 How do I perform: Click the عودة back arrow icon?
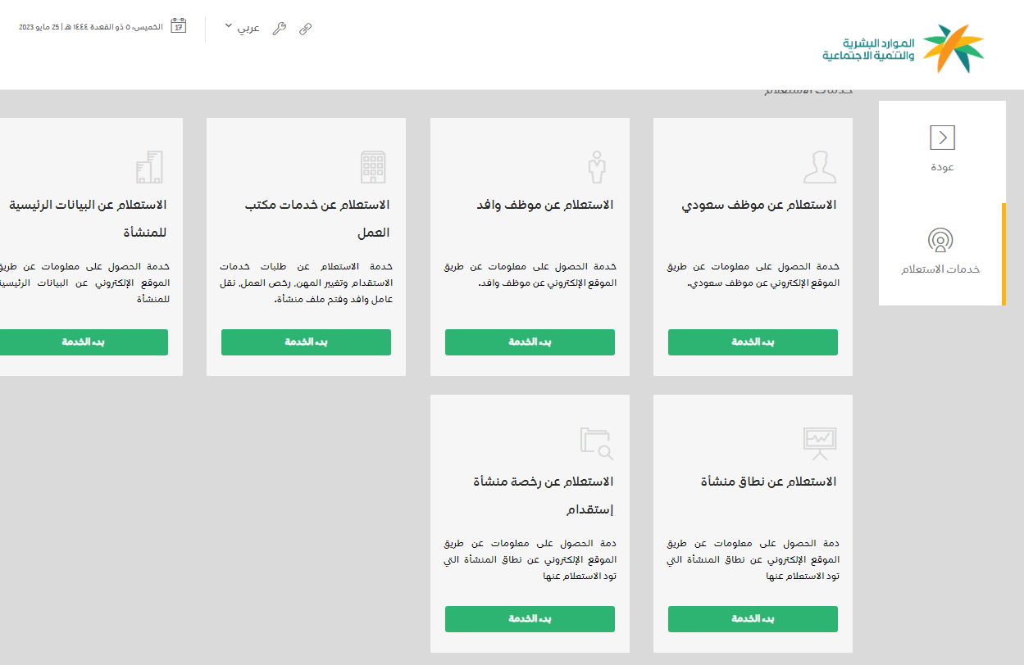coord(942,138)
